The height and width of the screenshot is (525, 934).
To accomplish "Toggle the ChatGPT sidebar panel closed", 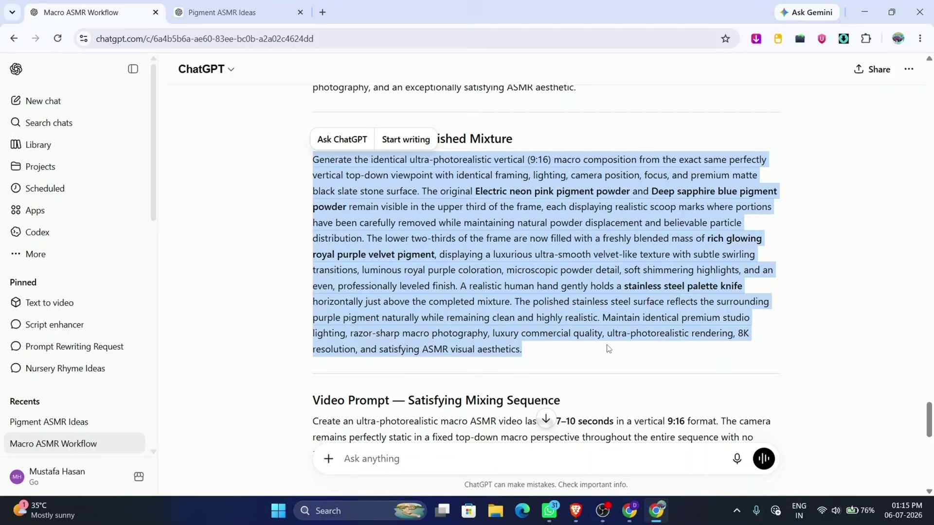I will point(133,69).
